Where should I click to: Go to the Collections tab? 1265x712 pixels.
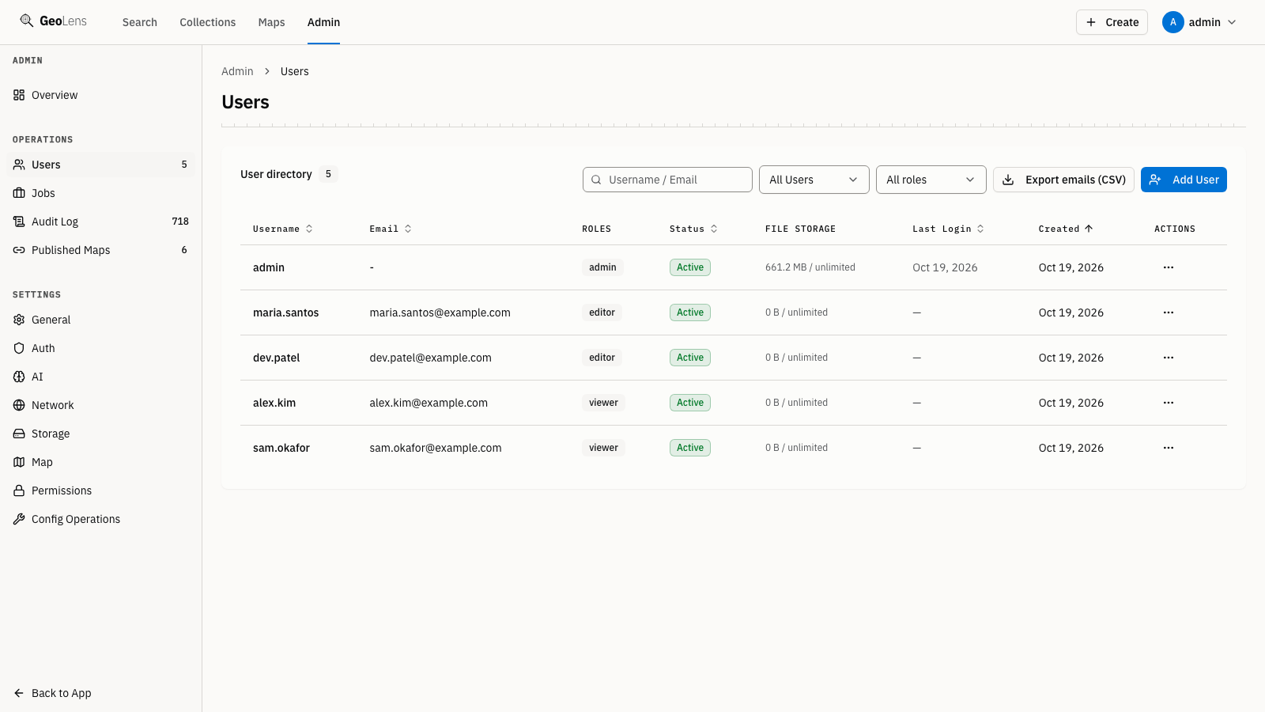[208, 22]
